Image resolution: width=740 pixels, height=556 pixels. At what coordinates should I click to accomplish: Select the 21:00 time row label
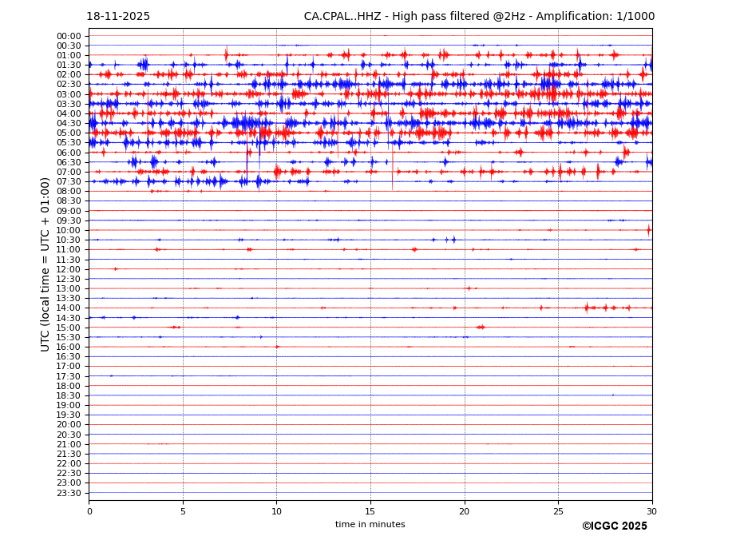click(x=69, y=444)
